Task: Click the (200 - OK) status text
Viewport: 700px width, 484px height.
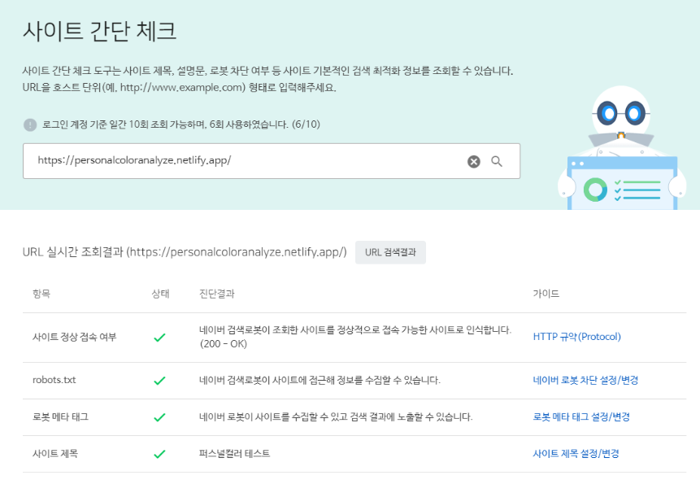Action: pyautogui.click(x=224, y=344)
